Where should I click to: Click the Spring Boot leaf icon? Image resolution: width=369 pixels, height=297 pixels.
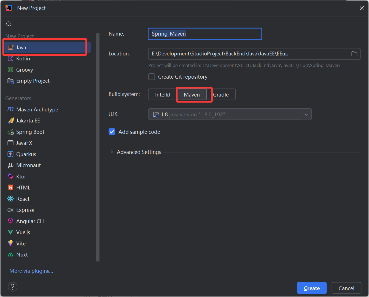[10, 132]
